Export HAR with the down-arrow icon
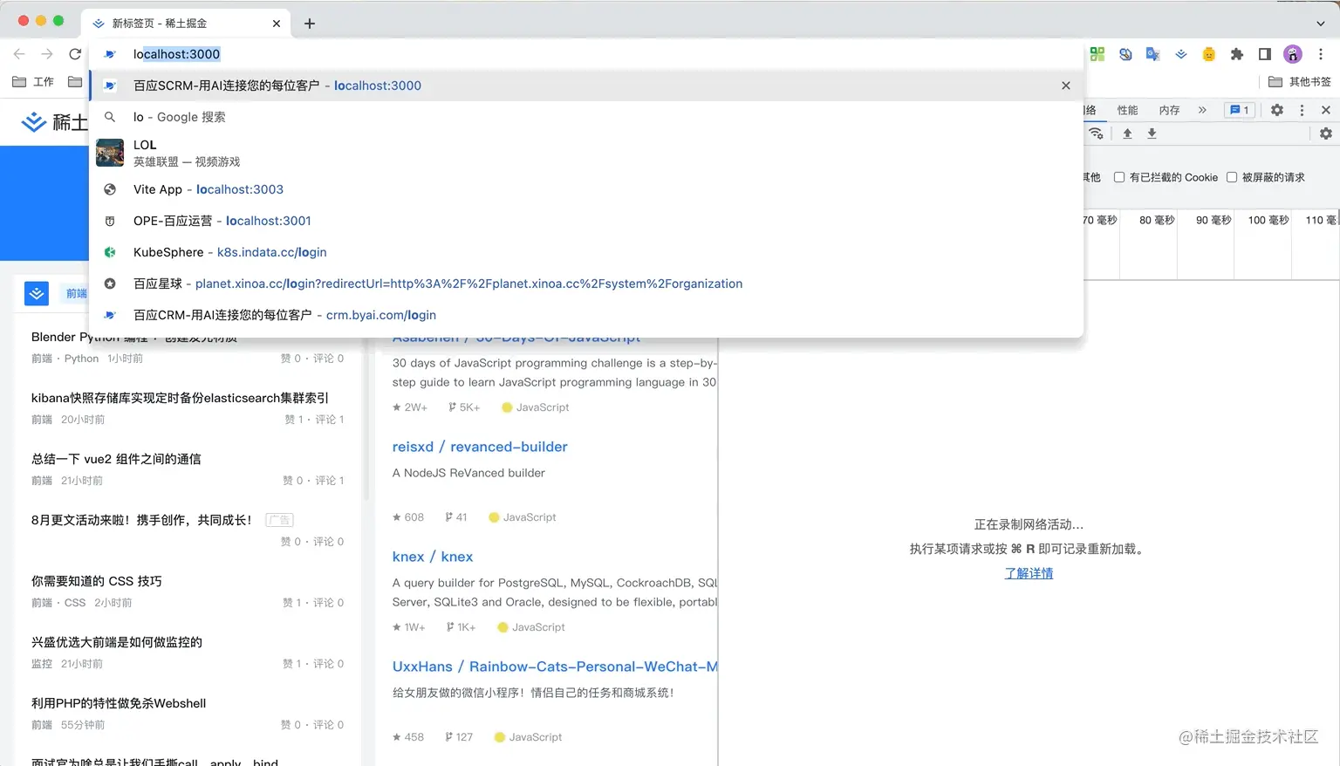The image size is (1340, 766). coord(1152,133)
